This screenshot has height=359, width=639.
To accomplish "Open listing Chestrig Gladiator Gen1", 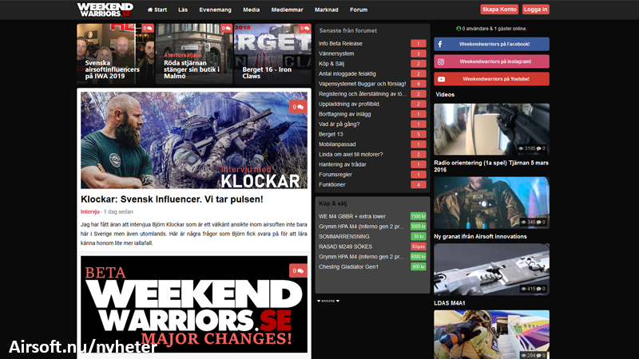I will click(x=348, y=267).
